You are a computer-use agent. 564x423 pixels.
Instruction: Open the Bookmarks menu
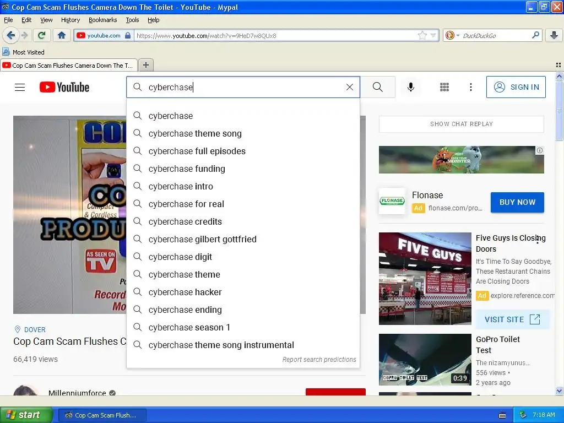pos(103,20)
